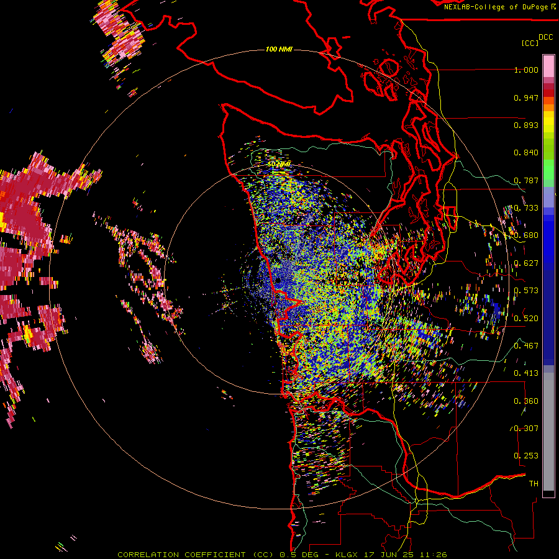This screenshot has width=559, height=559.
Task: Click the 1.000 scale value
Action: click(526, 70)
